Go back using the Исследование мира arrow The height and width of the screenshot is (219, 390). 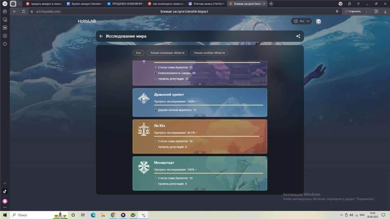[x=101, y=36]
